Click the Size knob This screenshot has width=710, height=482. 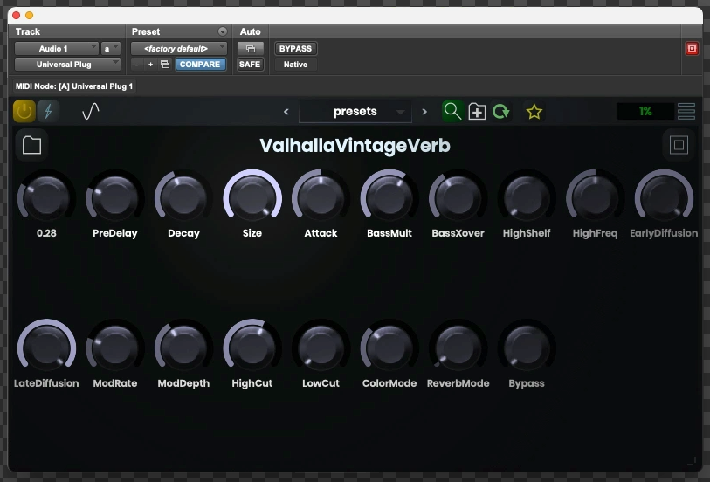(x=252, y=198)
